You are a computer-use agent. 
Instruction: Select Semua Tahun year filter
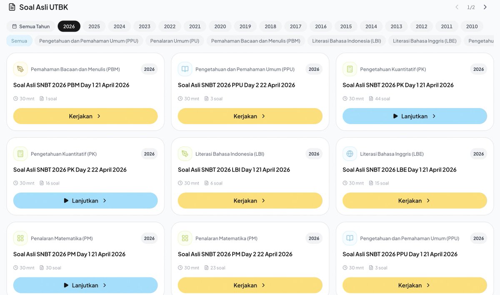pos(31,26)
